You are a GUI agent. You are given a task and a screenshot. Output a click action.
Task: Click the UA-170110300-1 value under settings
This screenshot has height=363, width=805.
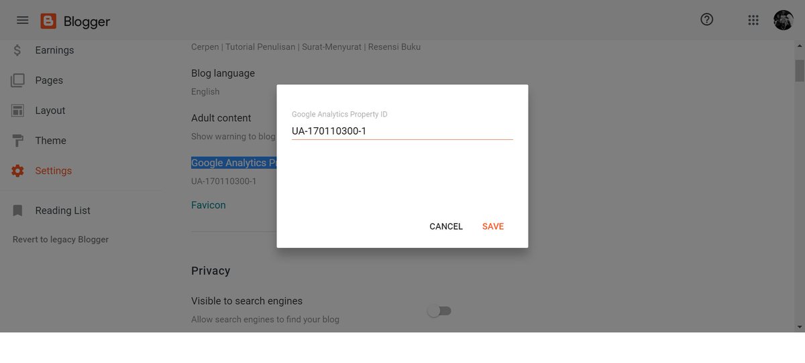(x=224, y=181)
